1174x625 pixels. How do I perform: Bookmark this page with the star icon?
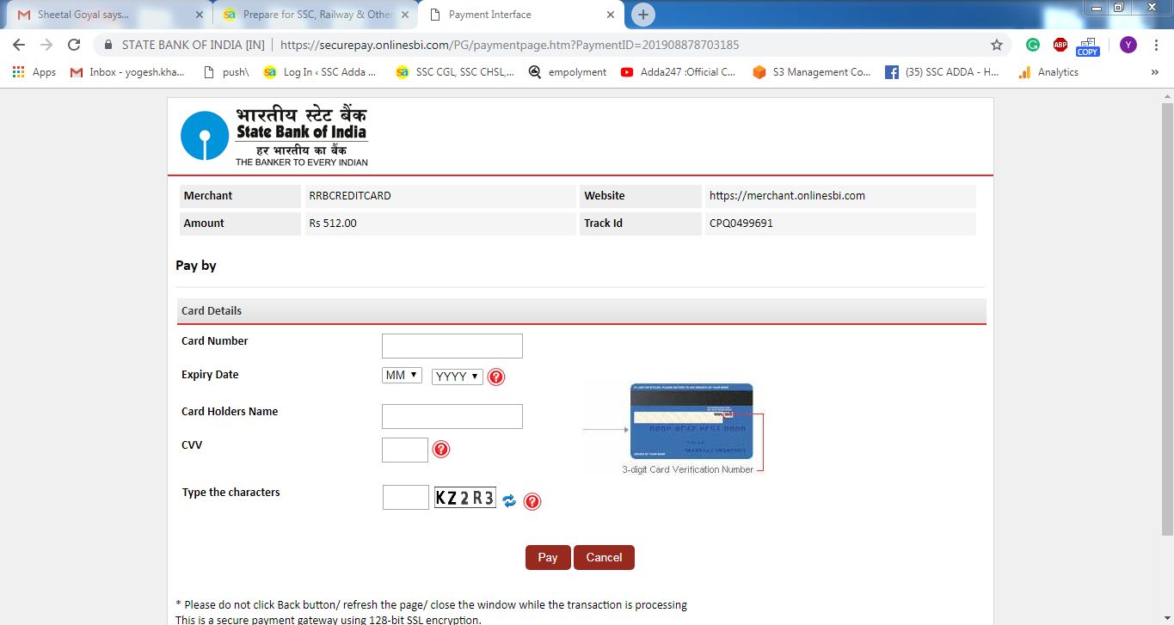997,45
